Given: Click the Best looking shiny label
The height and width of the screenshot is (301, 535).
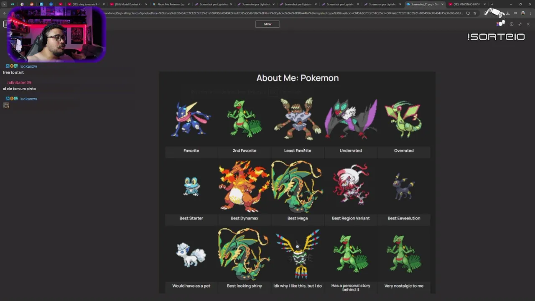Looking at the screenshot, I should 245,286.
